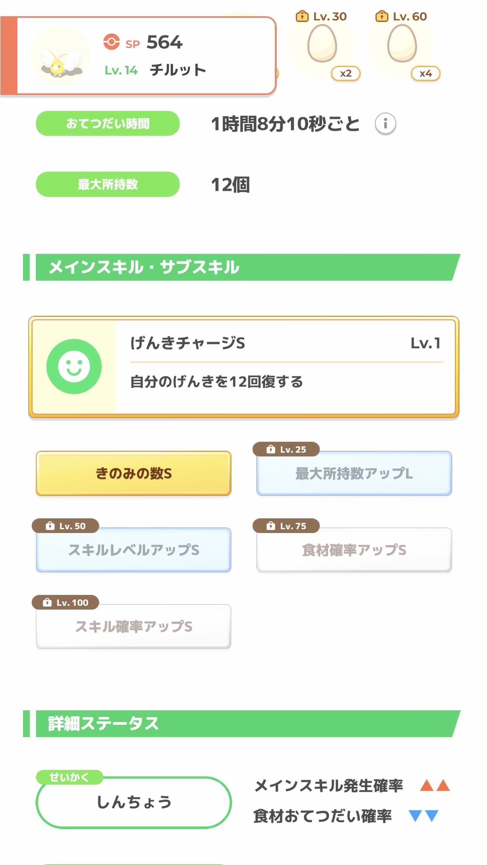Tap the red up arrows for main skill chance
Image resolution: width=487 pixels, height=865 pixels.
tap(435, 785)
